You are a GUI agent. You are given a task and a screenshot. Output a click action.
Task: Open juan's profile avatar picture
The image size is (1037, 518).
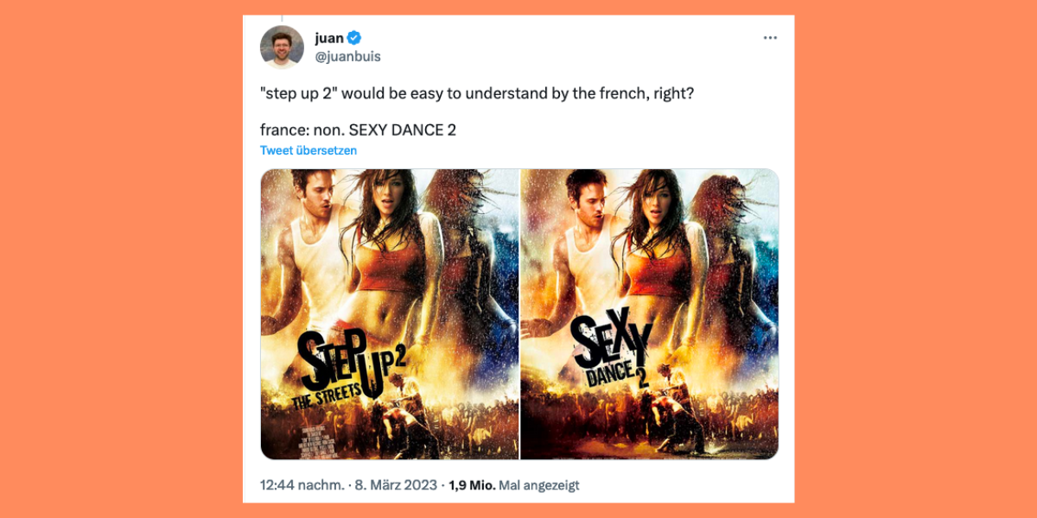(x=282, y=47)
